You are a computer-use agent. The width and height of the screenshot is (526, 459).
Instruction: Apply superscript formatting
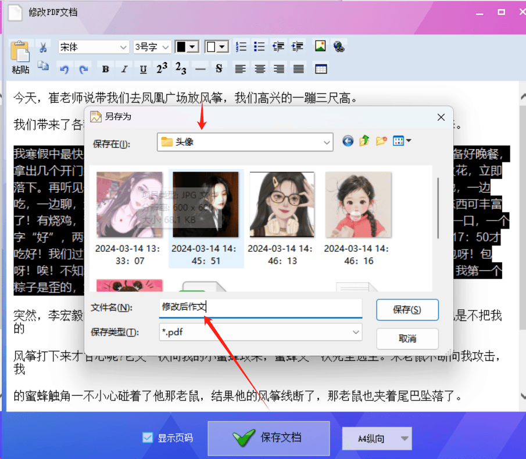coord(161,68)
